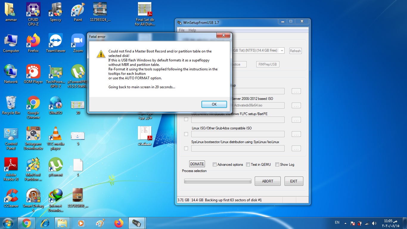Click the RMPrepUSB button
Viewport: 407px width, 229px height.
tap(268, 64)
